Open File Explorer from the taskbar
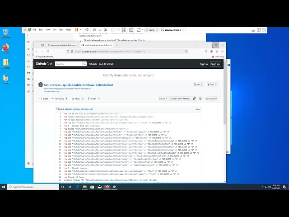The height and width of the screenshot is (217, 289). point(85,187)
